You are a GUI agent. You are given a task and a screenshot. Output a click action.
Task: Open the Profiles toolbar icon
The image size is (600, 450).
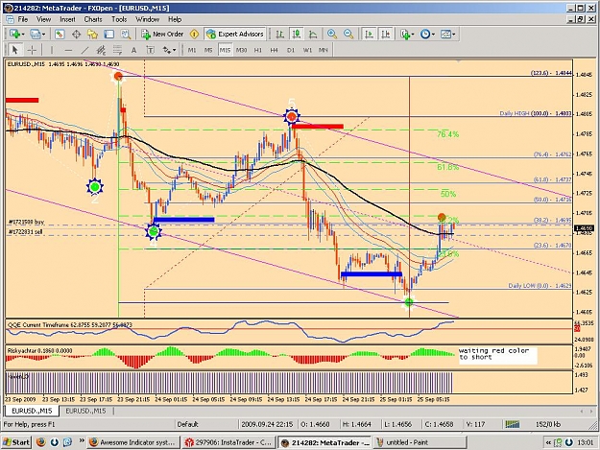35,34
